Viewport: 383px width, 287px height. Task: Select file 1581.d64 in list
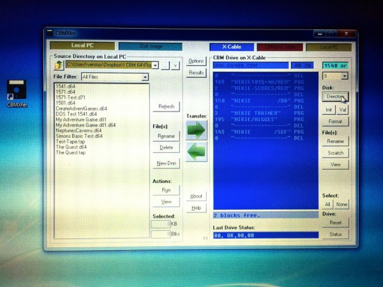coord(66,103)
